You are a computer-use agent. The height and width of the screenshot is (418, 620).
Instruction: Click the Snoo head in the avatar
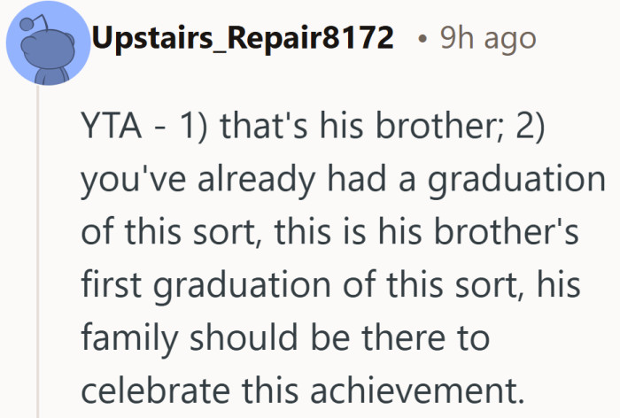[x=48, y=48]
